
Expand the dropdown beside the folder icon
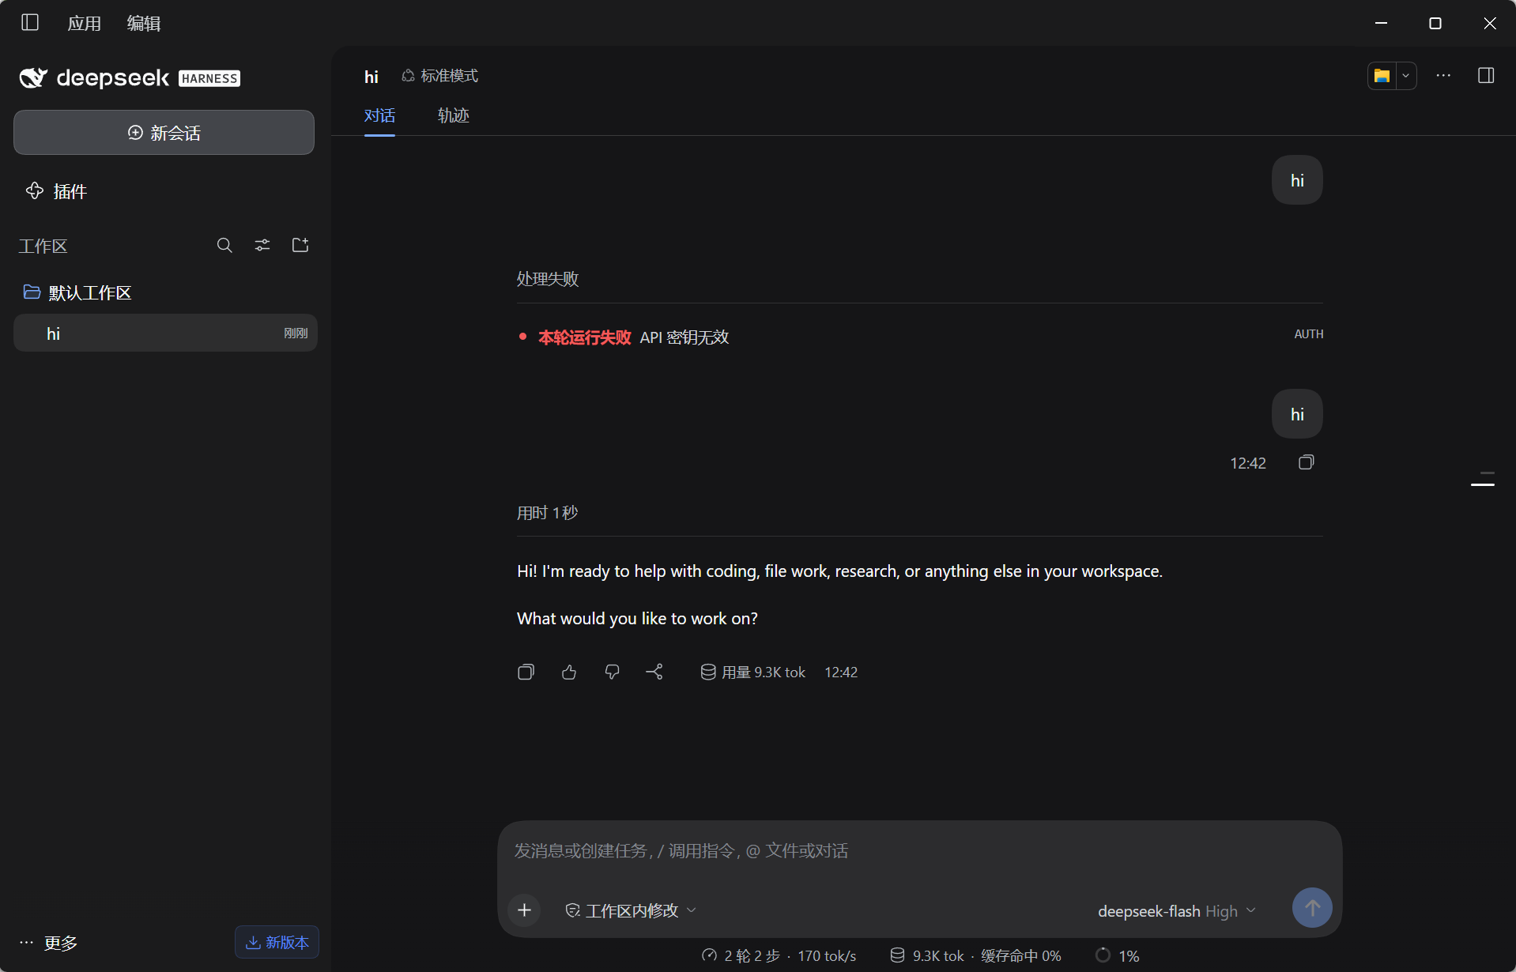coord(1406,76)
